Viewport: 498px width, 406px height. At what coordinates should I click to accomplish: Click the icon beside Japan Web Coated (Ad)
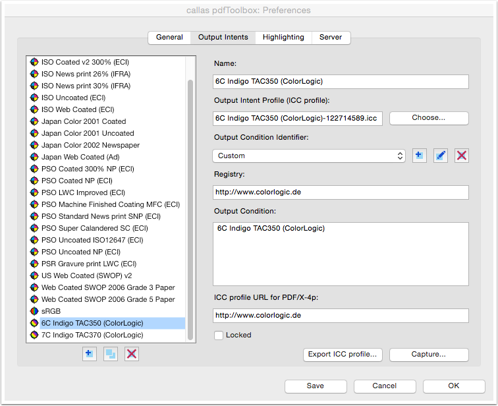pyautogui.click(x=34, y=157)
